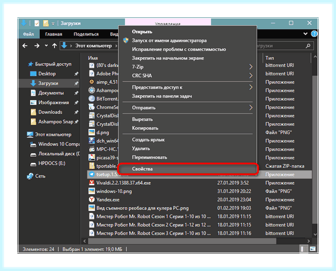Open Локальный диск in navigation pane
Image resolution: width=336 pixels, height=271 pixels.
(x=59, y=153)
